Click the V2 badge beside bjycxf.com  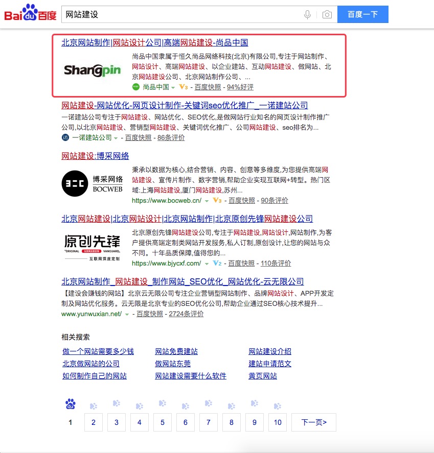click(x=217, y=264)
